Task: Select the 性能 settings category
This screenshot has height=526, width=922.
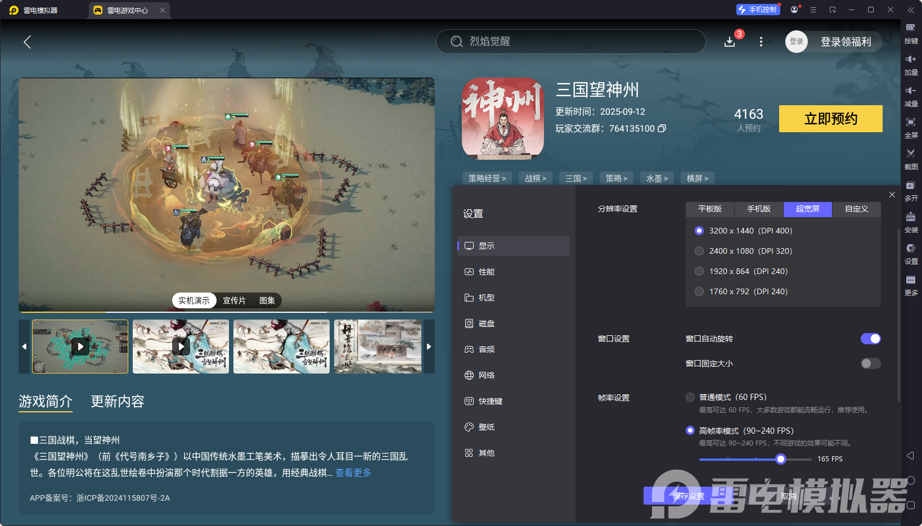Action: [x=487, y=271]
